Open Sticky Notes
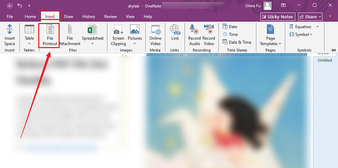 [x=278, y=17]
